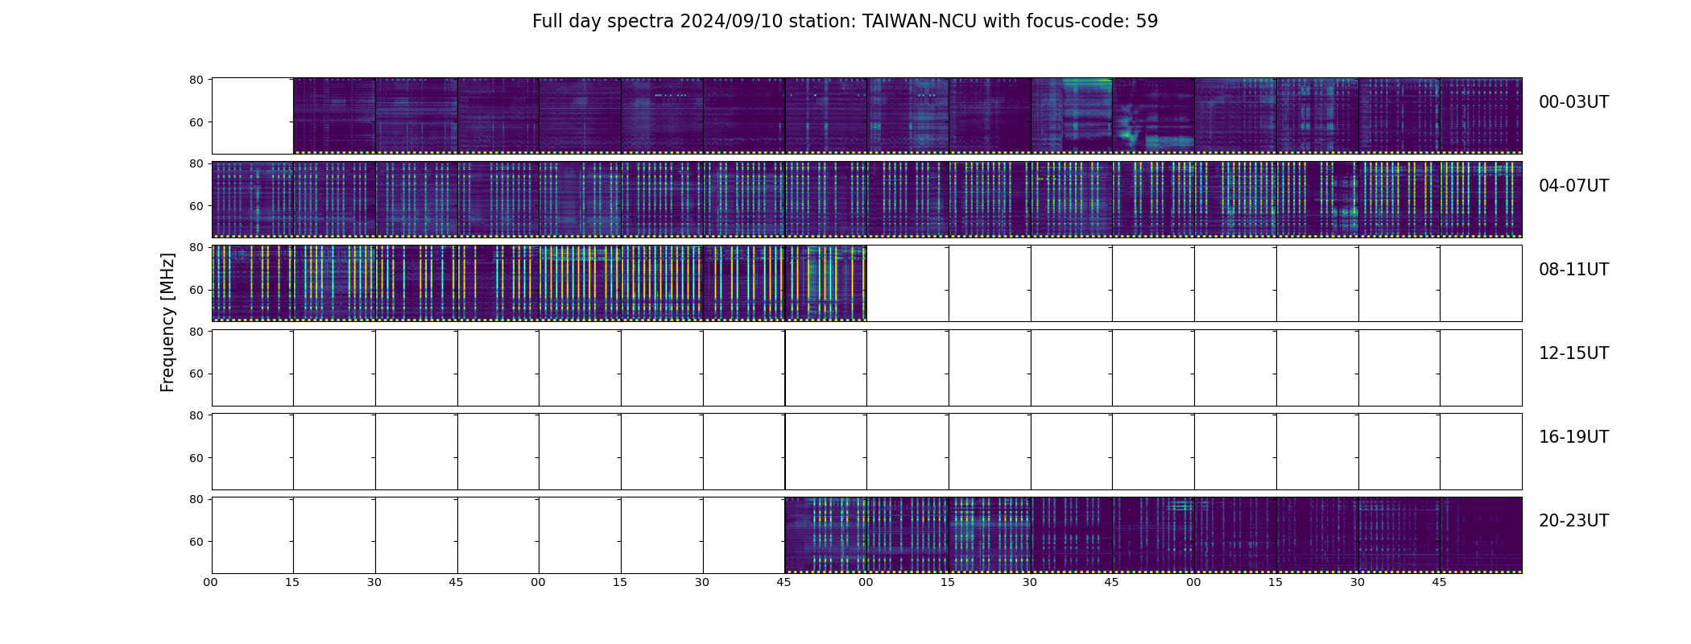Click the 80 tick of the 04-07UT row
The width and height of the screenshot is (1691, 644).
pyautogui.click(x=196, y=163)
